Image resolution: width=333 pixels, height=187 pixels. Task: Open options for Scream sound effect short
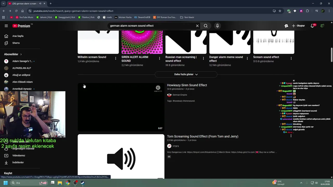(291, 58)
